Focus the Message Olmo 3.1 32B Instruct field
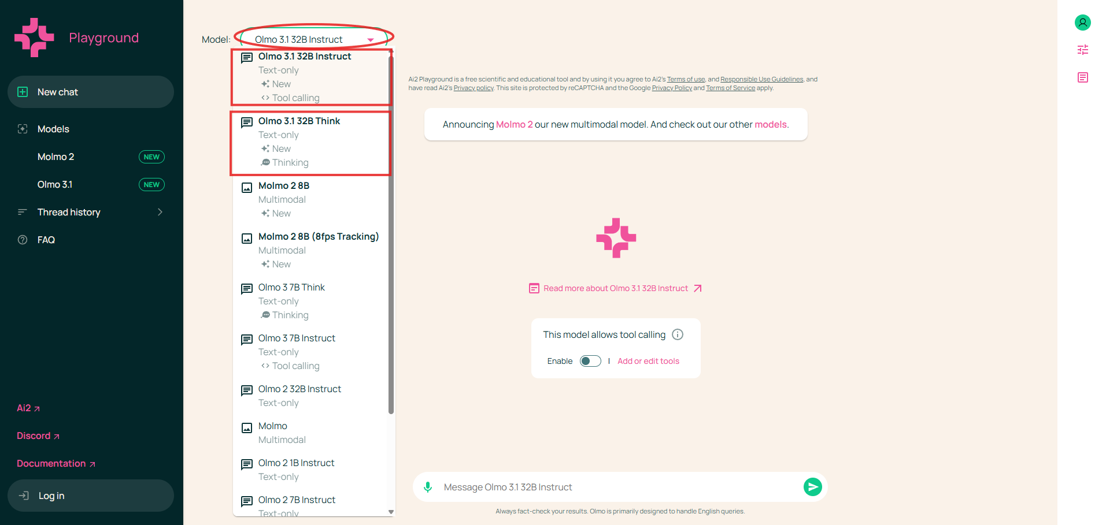The height and width of the screenshot is (525, 1106). coord(620,487)
